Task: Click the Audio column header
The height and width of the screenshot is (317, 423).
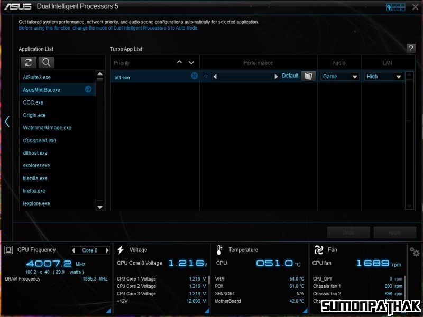Action: (339, 63)
